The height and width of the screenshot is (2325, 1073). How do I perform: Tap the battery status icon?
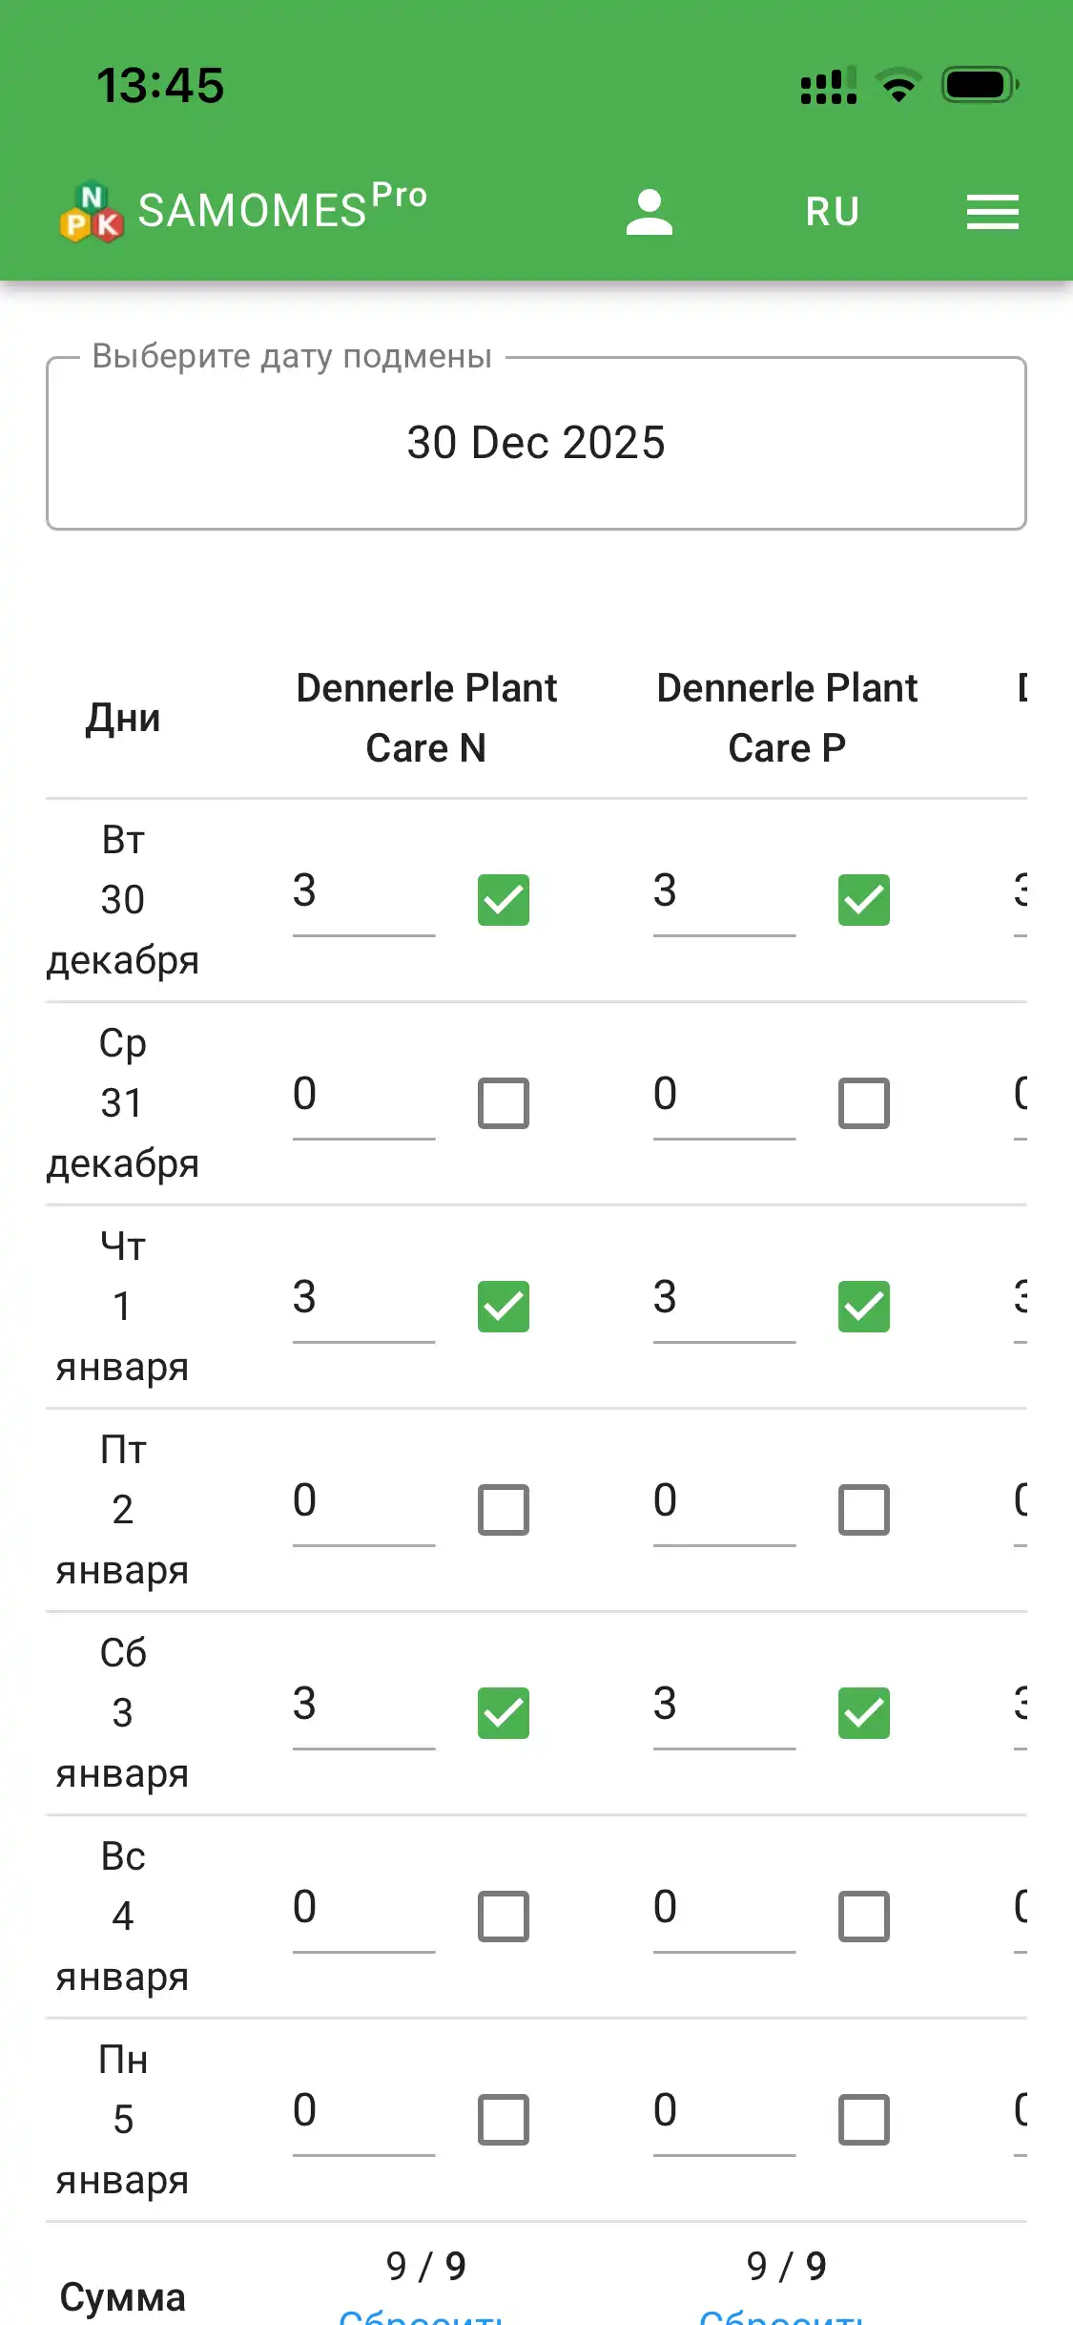click(x=980, y=86)
